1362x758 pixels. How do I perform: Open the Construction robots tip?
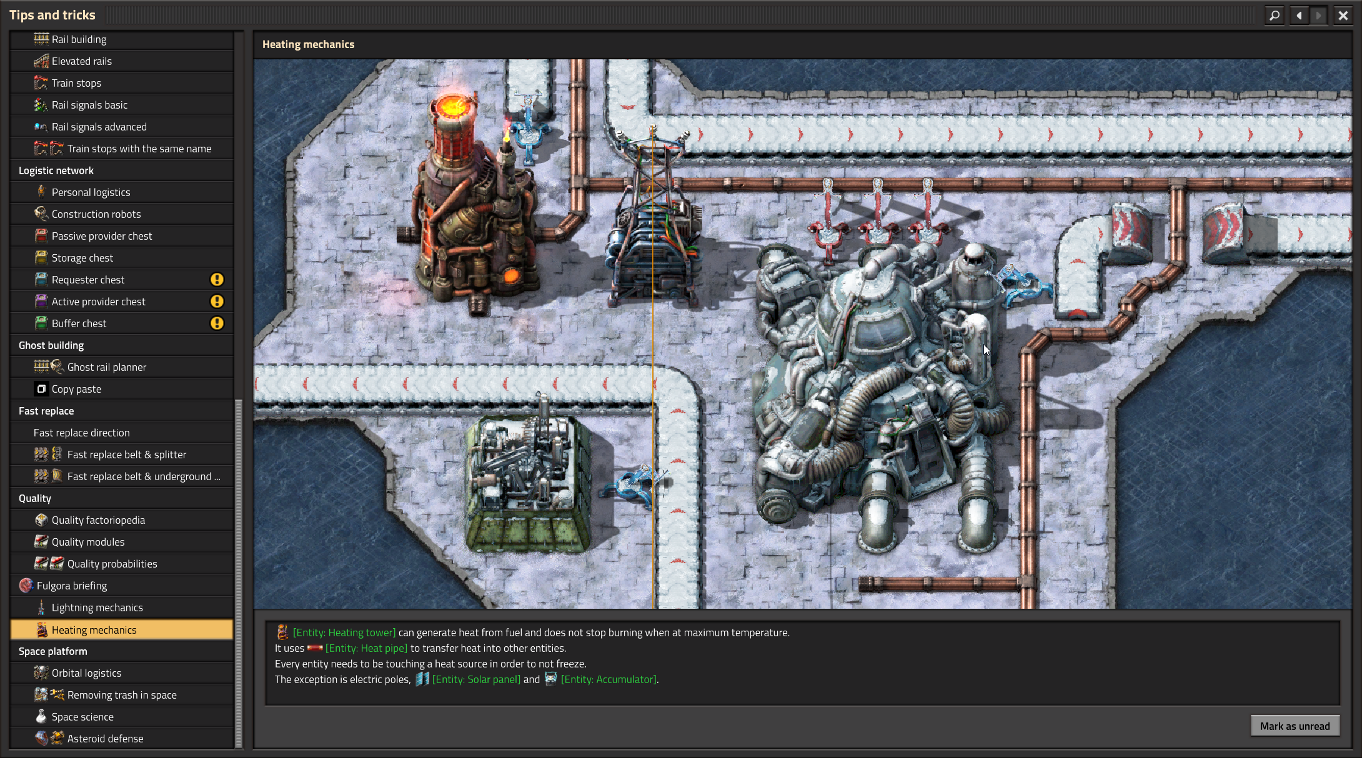pos(122,214)
